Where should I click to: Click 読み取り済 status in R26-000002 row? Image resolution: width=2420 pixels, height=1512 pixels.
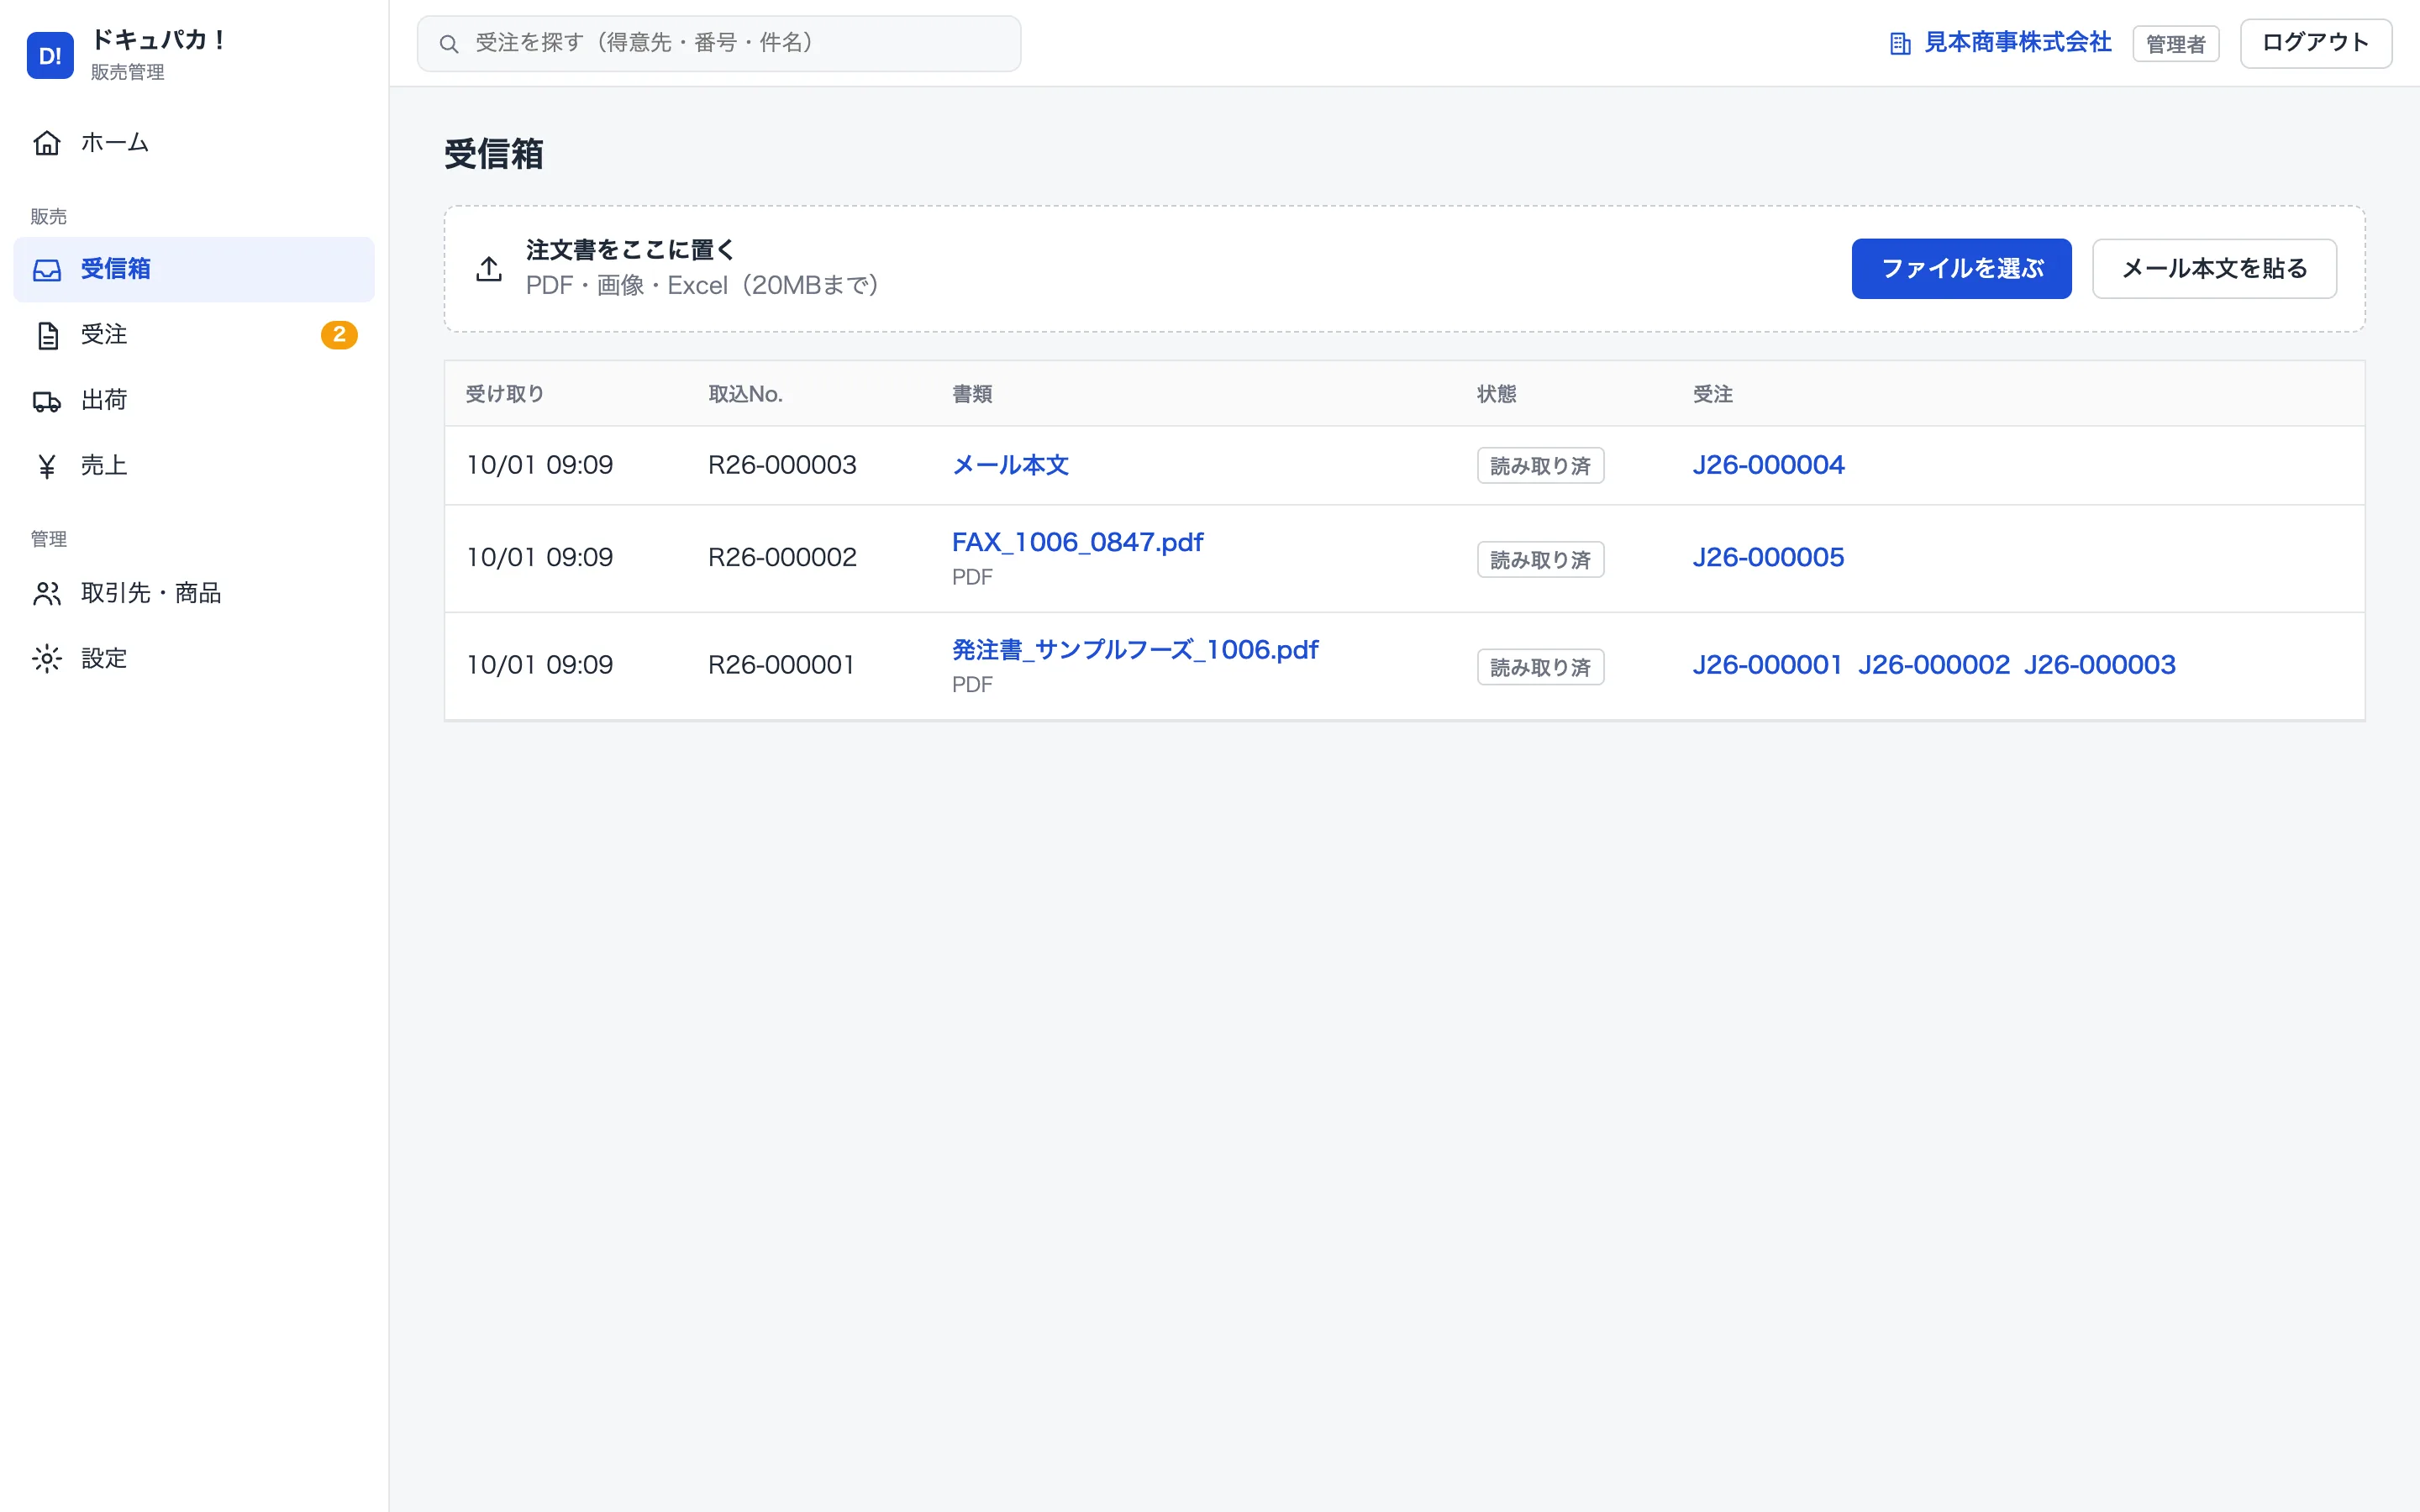[x=1540, y=560]
